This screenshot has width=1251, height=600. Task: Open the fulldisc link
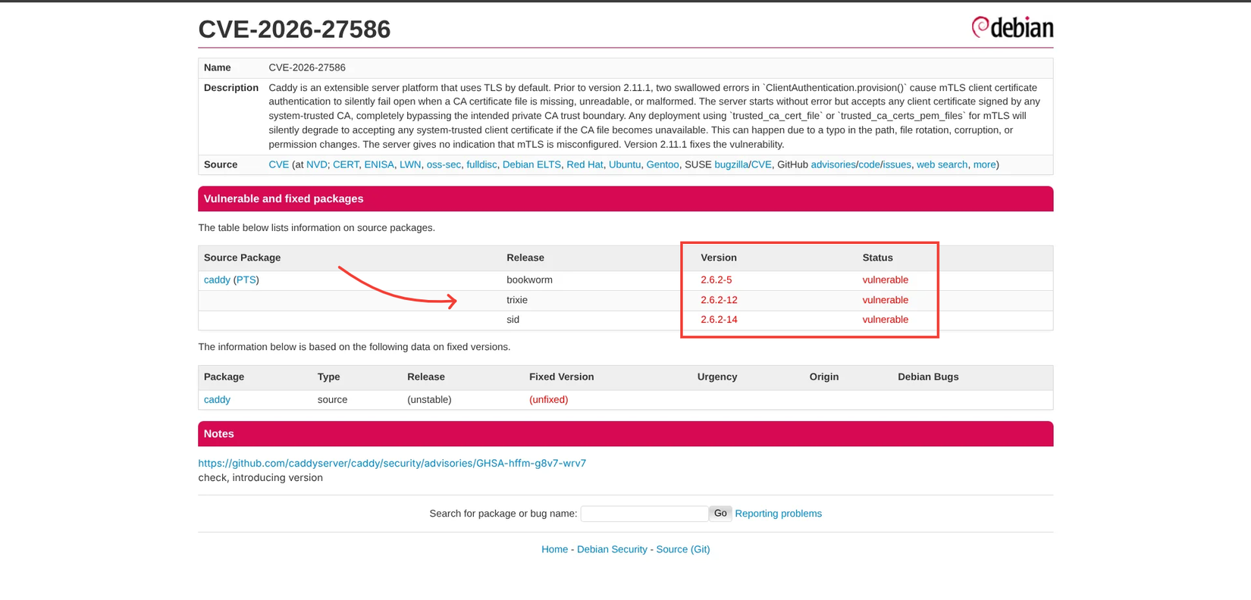[481, 164]
